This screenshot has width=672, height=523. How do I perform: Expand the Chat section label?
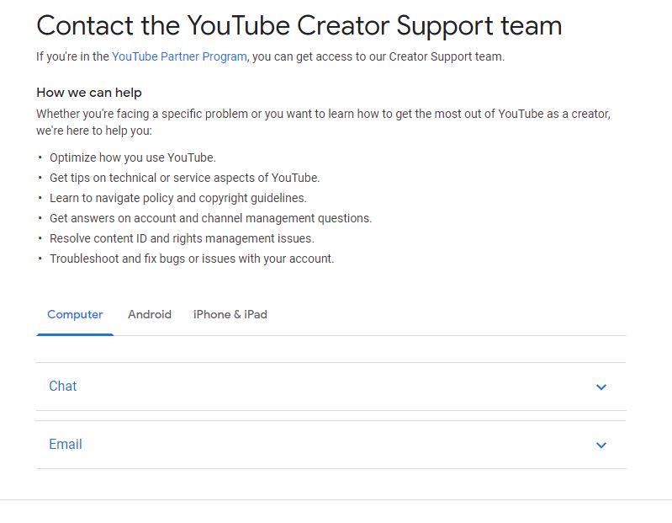point(62,386)
